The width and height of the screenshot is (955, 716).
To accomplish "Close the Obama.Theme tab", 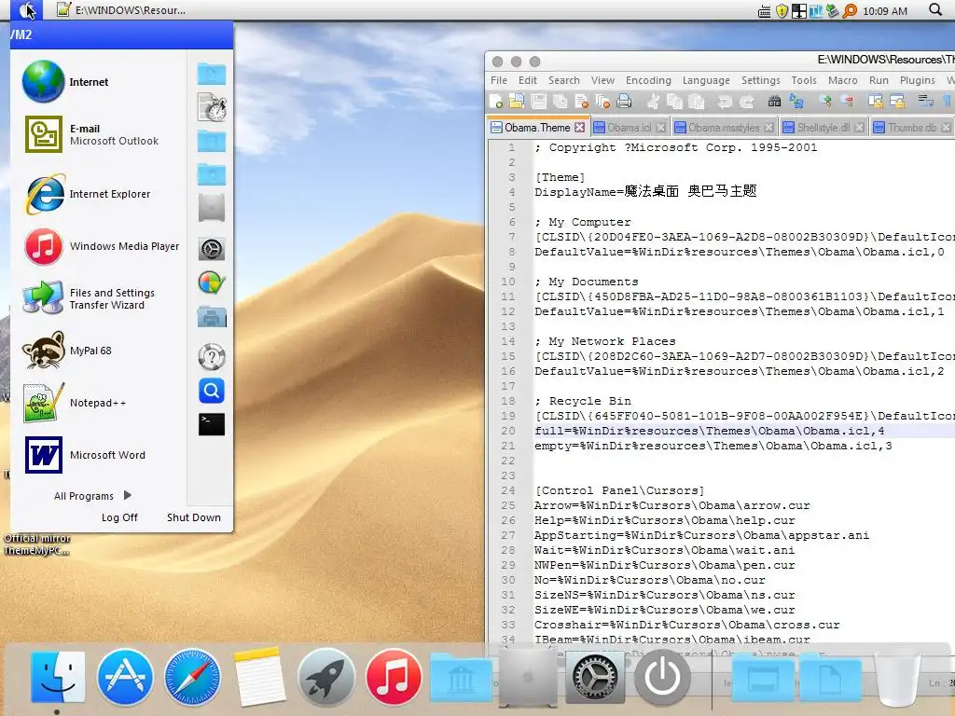I will pos(580,127).
